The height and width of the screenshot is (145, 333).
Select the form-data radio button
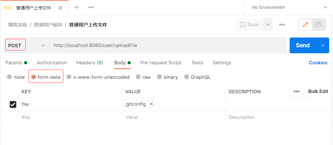(x=34, y=77)
